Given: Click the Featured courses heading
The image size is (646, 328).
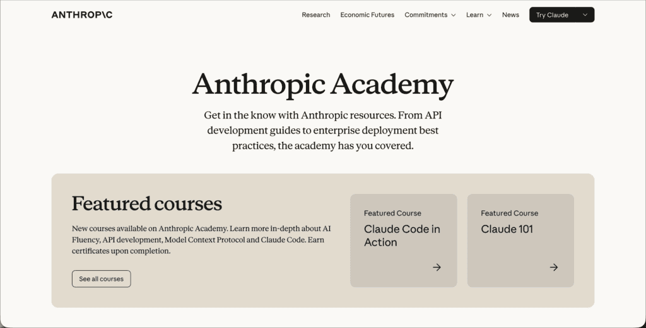Looking at the screenshot, I should [146, 203].
